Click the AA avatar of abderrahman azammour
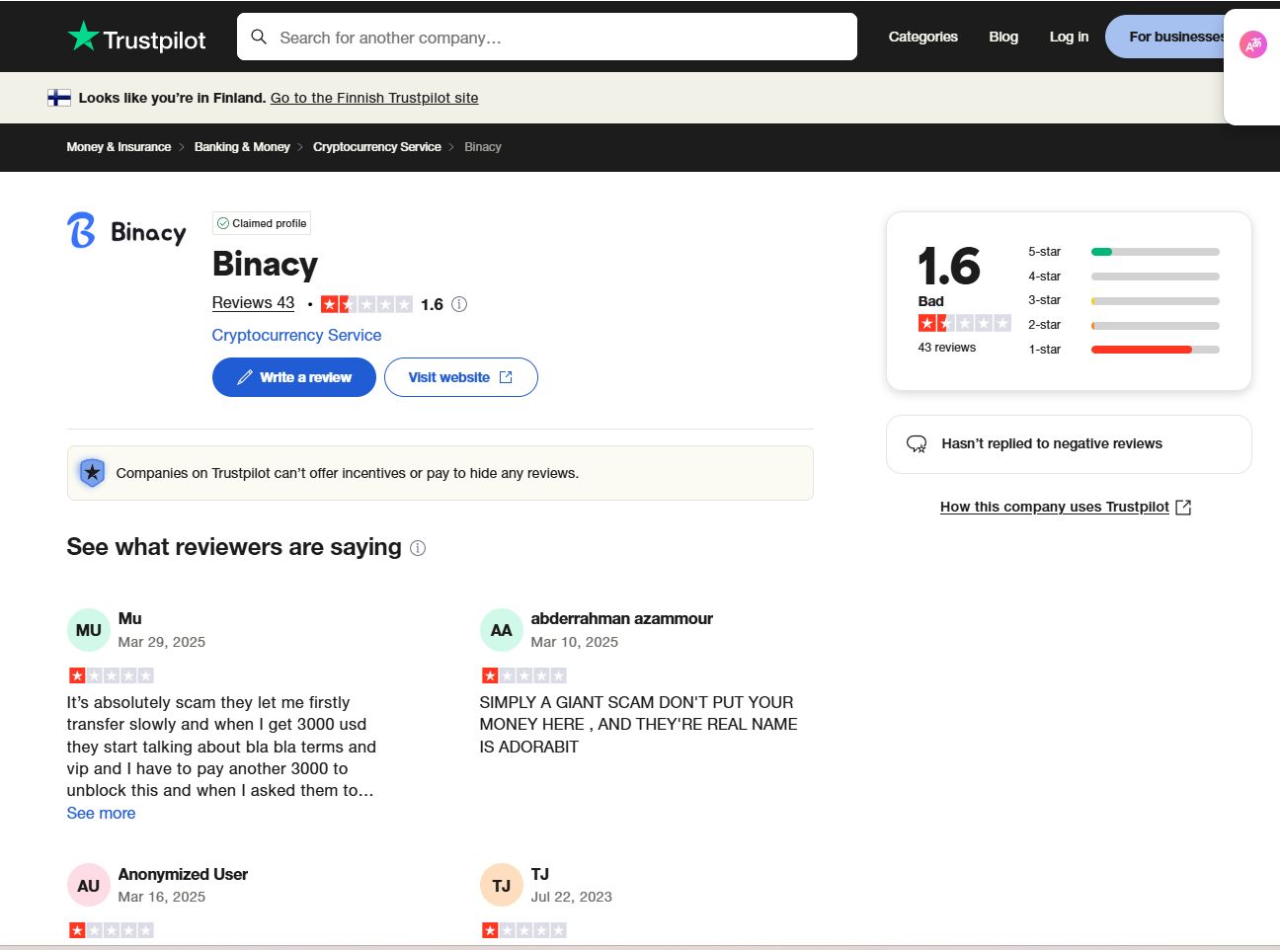Screen dimensions: 1280x950 (x=501, y=630)
